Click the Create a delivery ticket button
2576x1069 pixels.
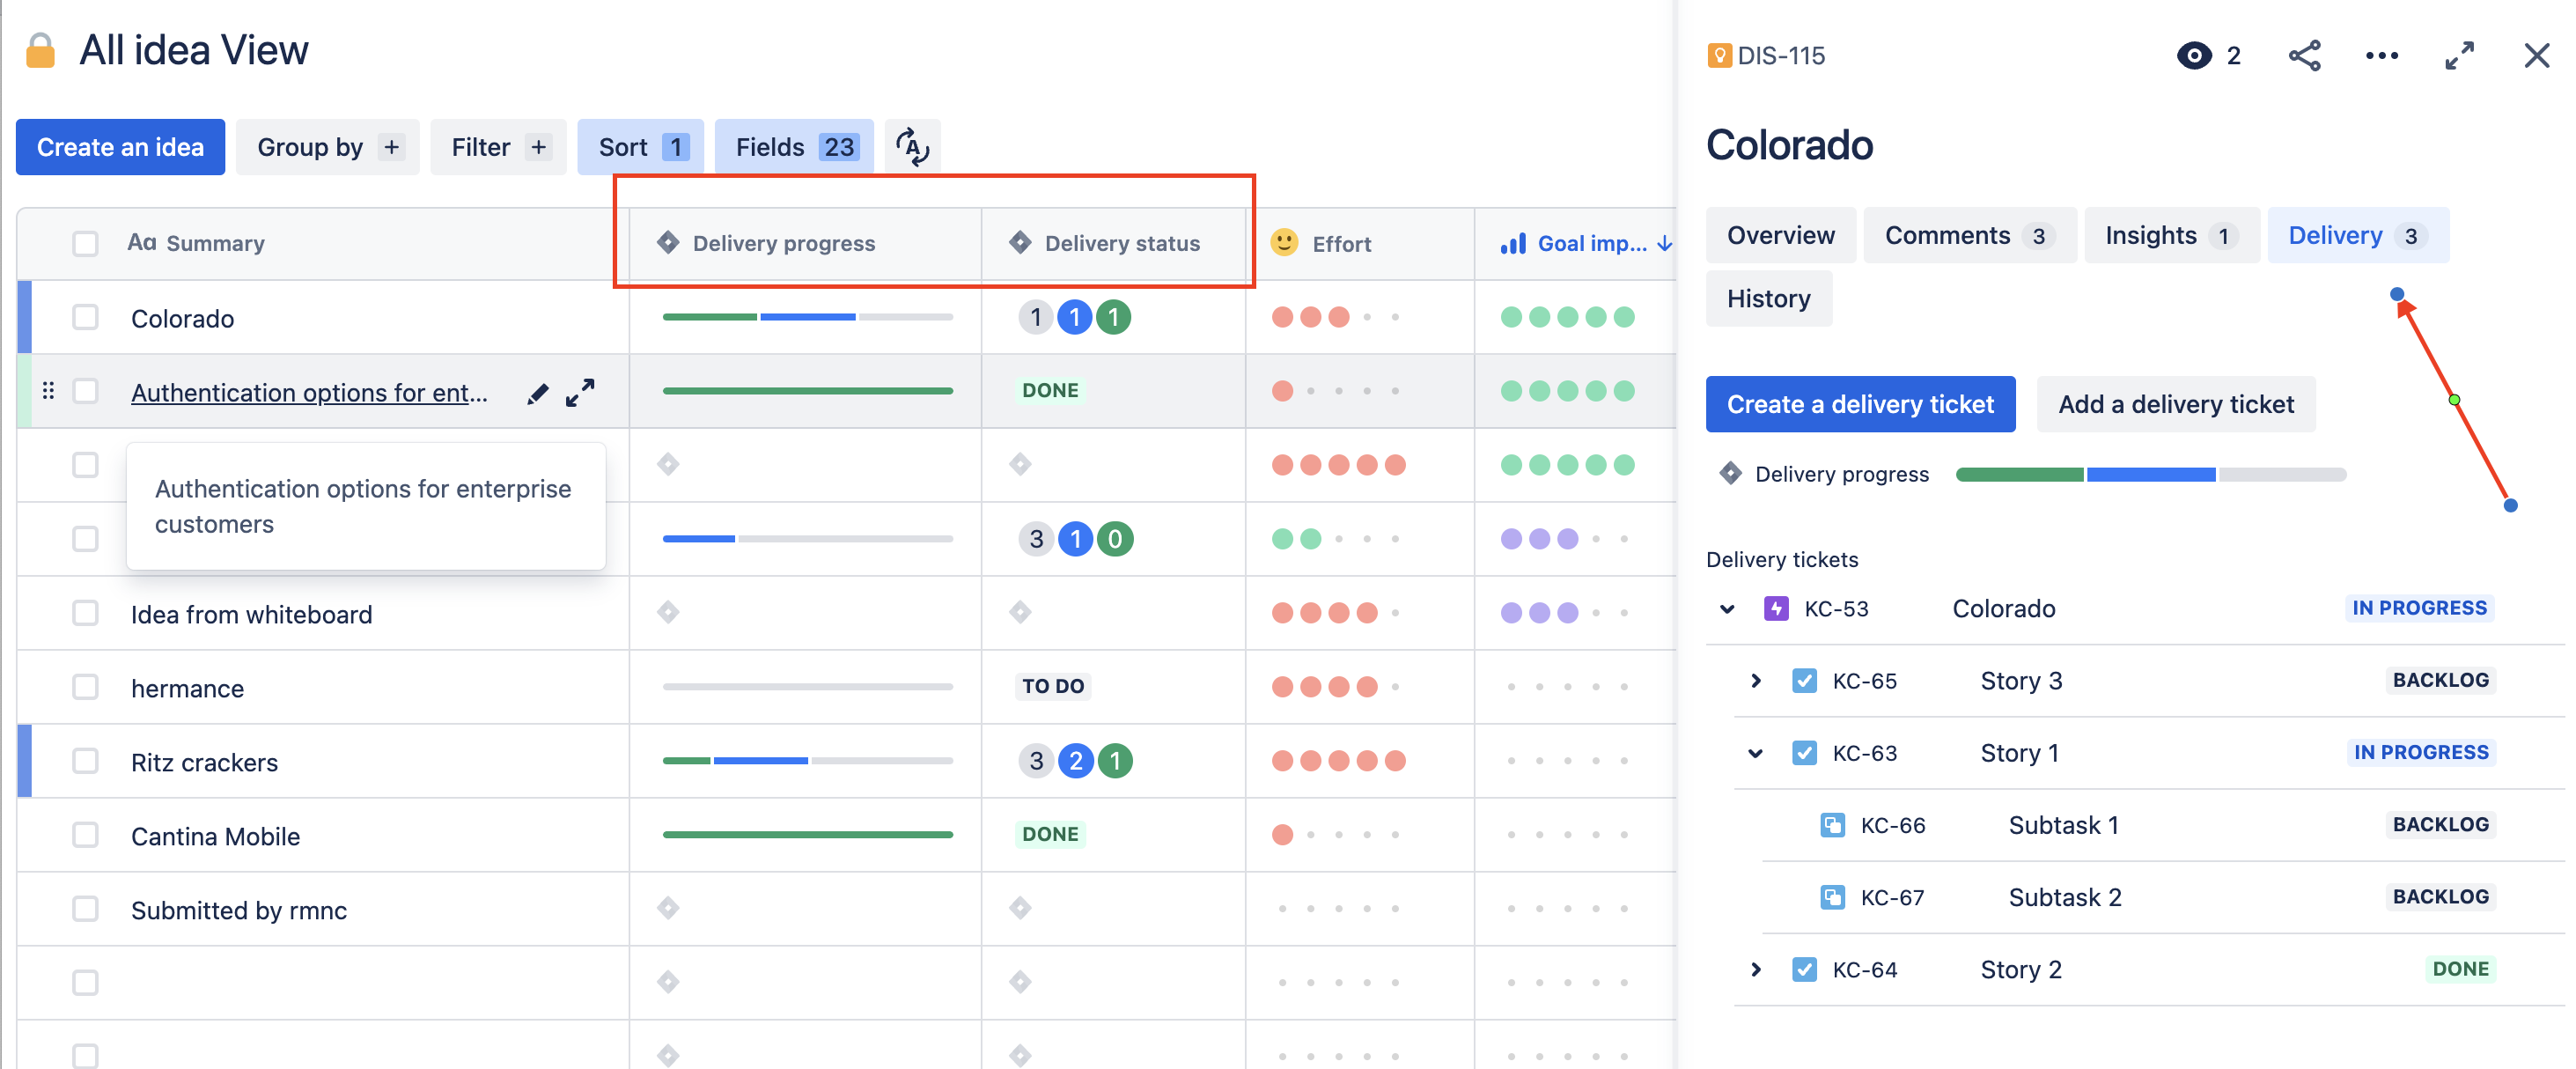1859,403
